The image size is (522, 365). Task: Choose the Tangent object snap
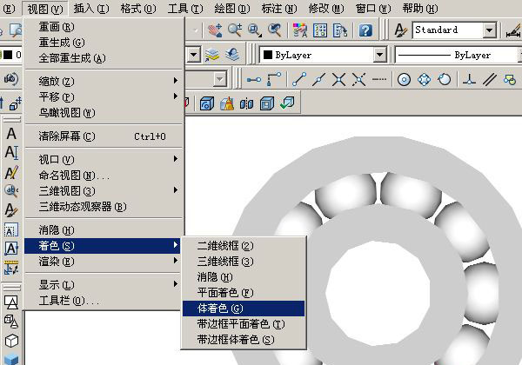444,79
